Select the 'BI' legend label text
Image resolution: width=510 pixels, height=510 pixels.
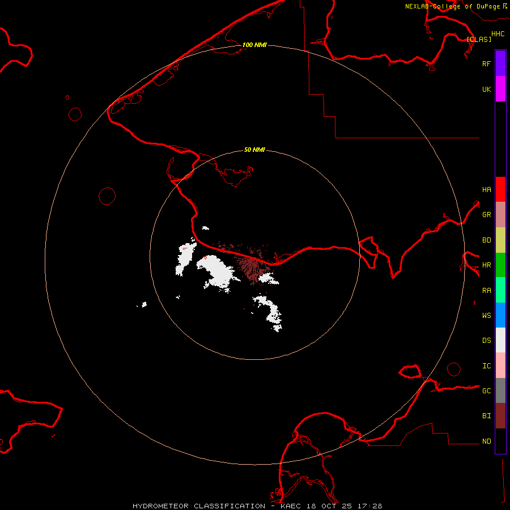(x=486, y=416)
